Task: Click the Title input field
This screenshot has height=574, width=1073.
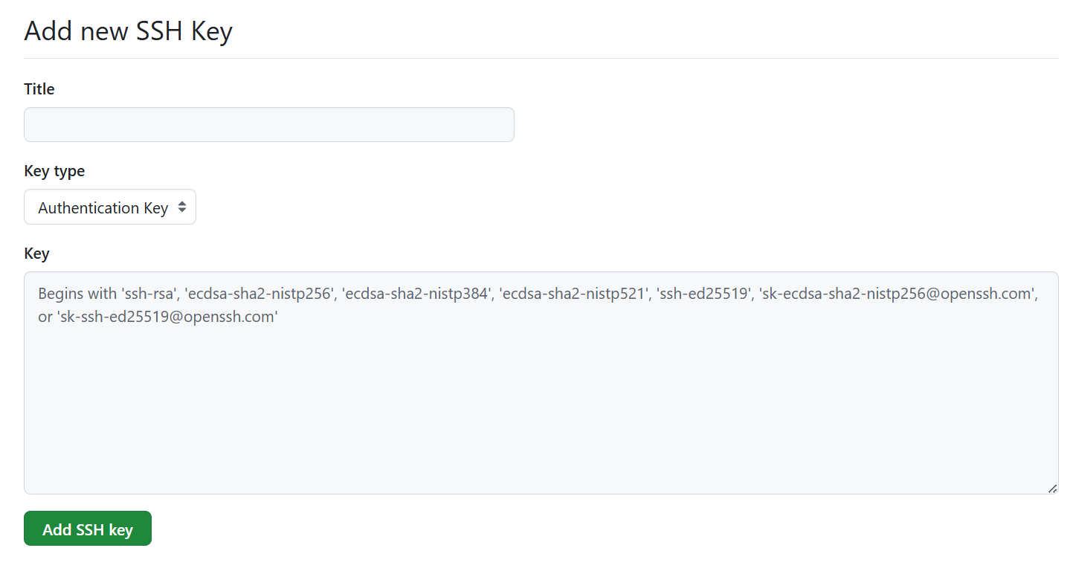Action: pos(268,124)
